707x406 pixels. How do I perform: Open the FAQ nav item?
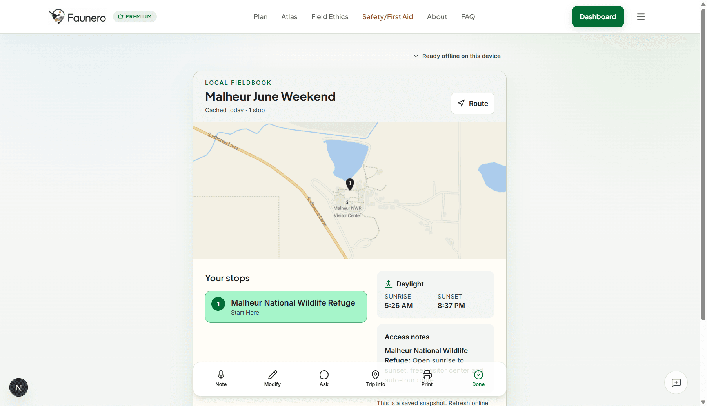point(468,16)
